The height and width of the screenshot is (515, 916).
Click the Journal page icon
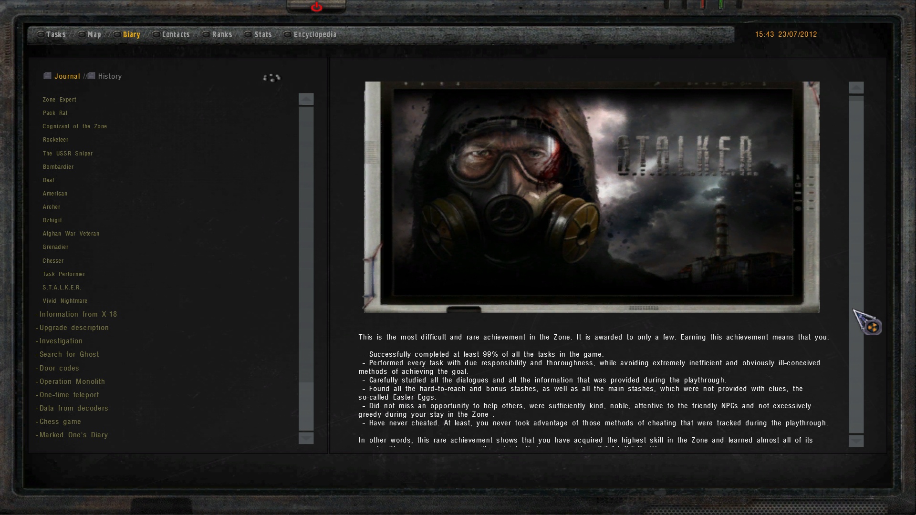pos(47,76)
